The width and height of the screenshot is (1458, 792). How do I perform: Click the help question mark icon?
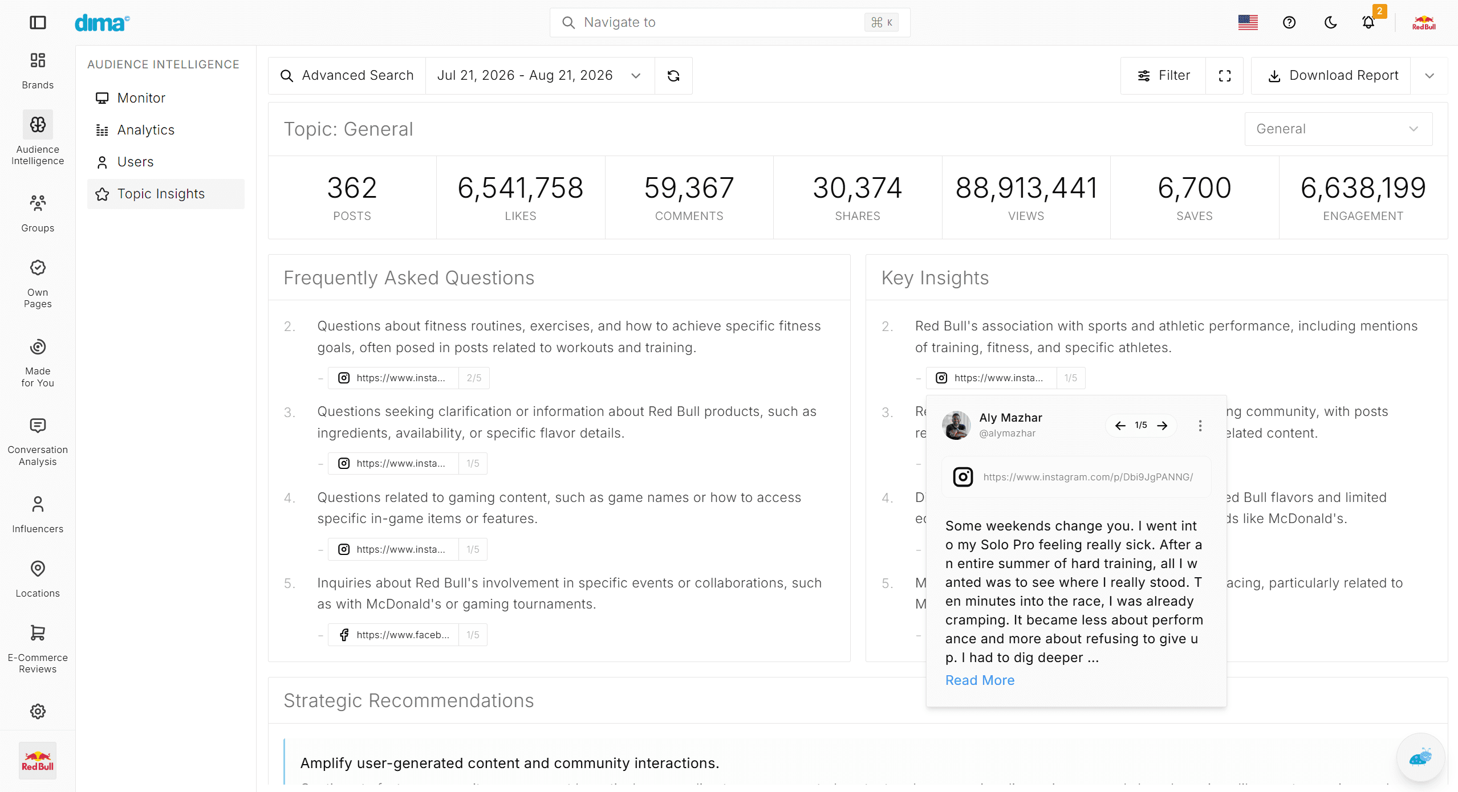(x=1289, y=22)
